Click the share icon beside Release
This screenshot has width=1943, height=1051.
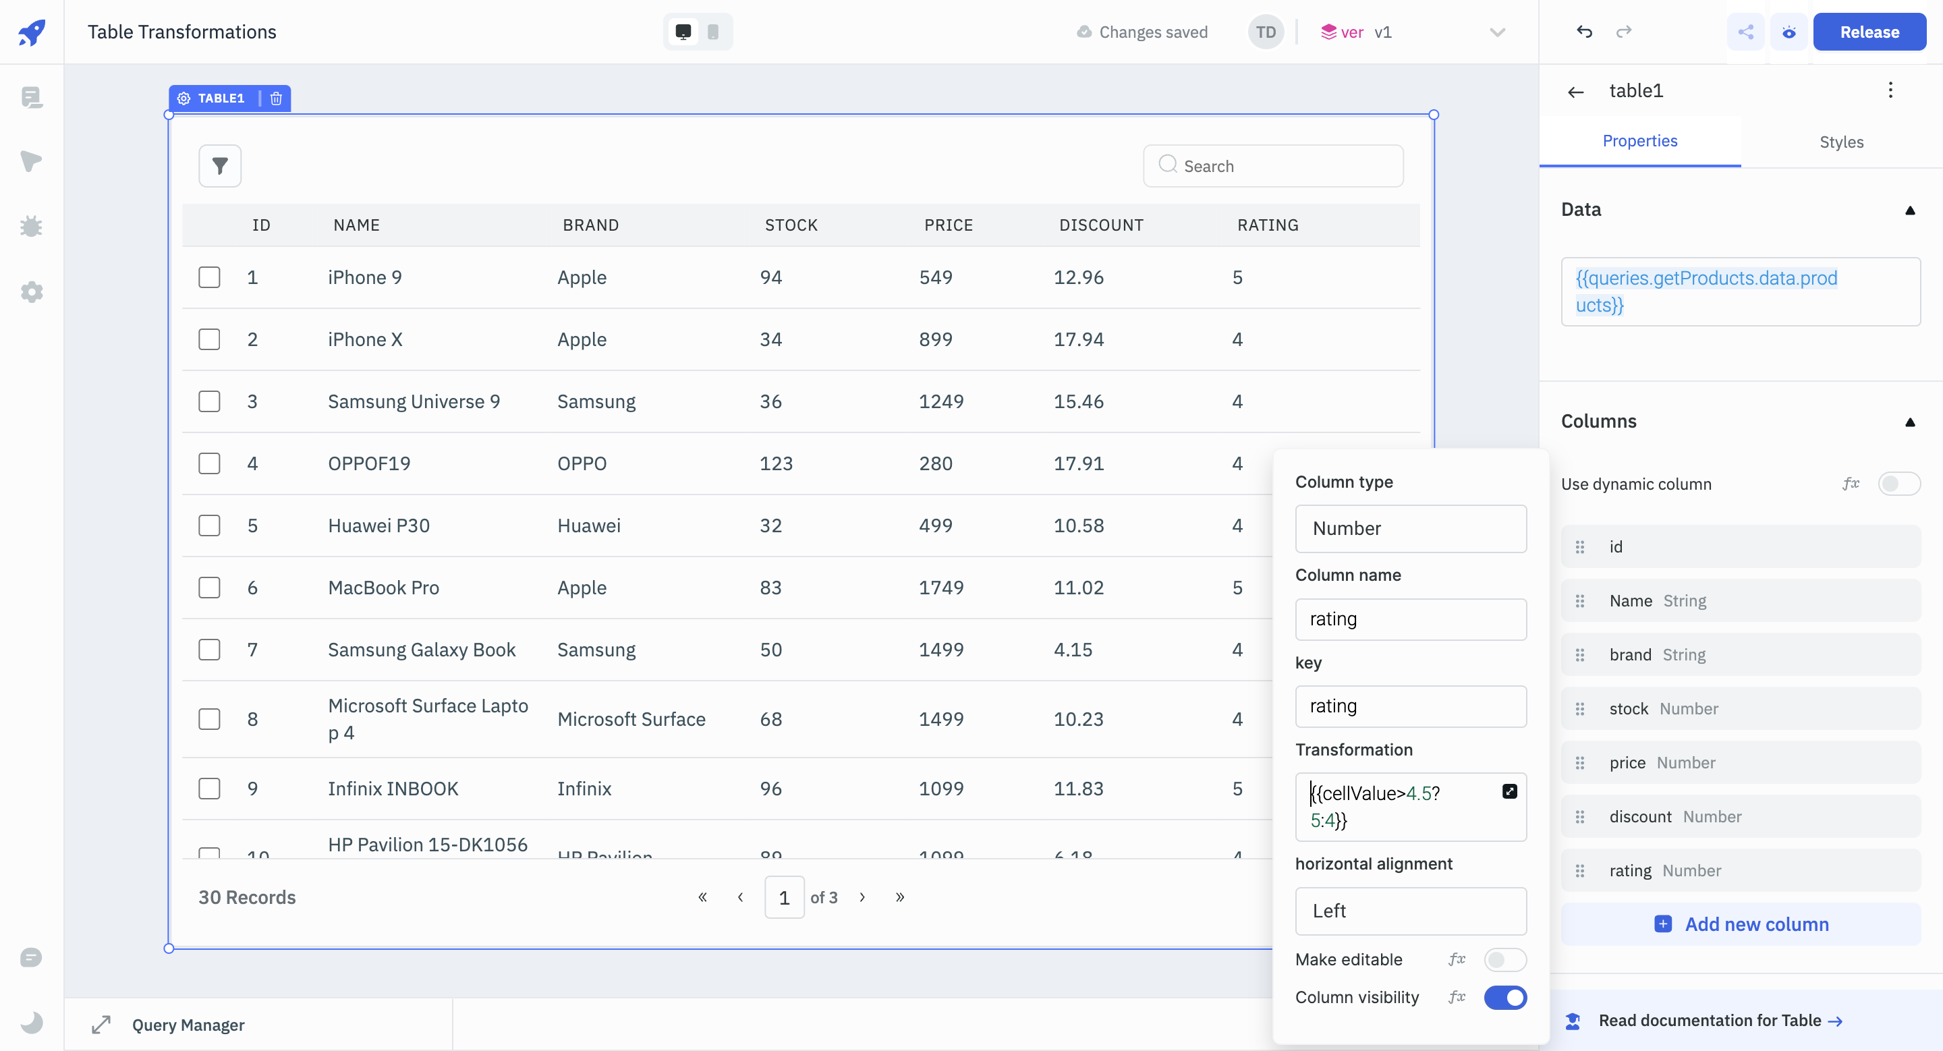tap(1745, 32)
